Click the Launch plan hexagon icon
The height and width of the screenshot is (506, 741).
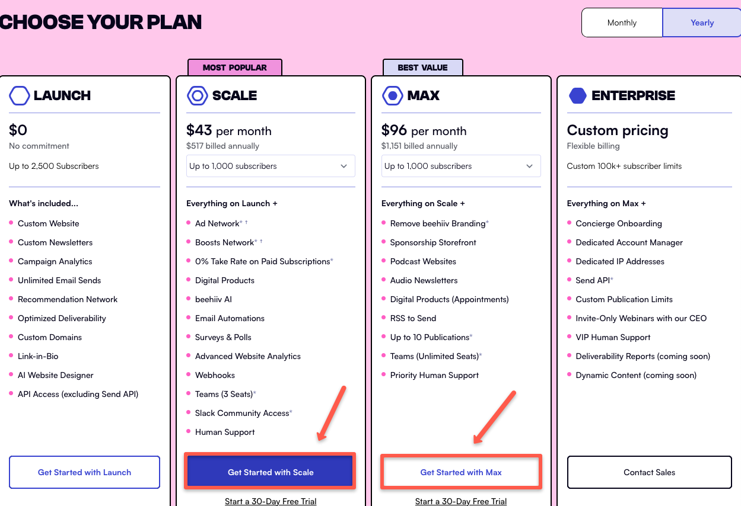click(19, 95)
